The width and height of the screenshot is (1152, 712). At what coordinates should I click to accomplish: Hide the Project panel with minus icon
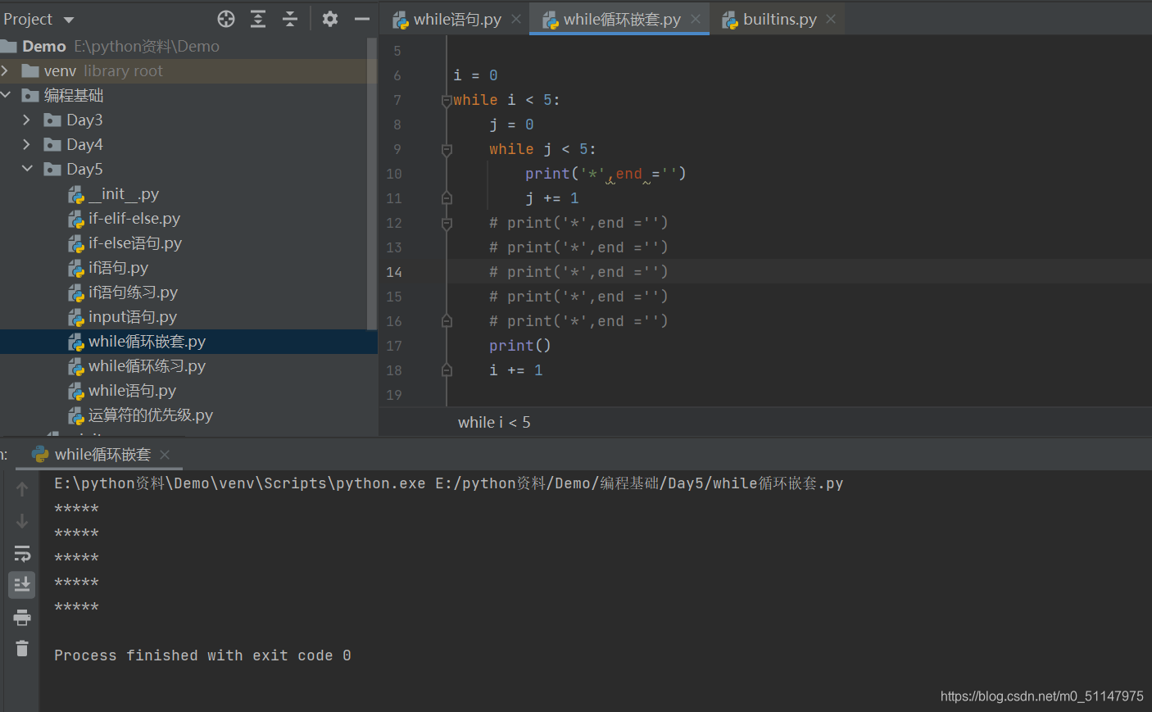coord(361,19)
